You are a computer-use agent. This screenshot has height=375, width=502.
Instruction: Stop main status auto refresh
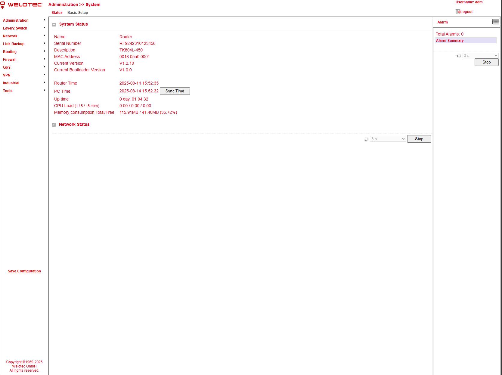tap(419, 139)
